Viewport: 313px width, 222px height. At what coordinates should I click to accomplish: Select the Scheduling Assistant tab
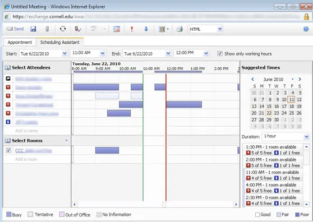point(59,42)
